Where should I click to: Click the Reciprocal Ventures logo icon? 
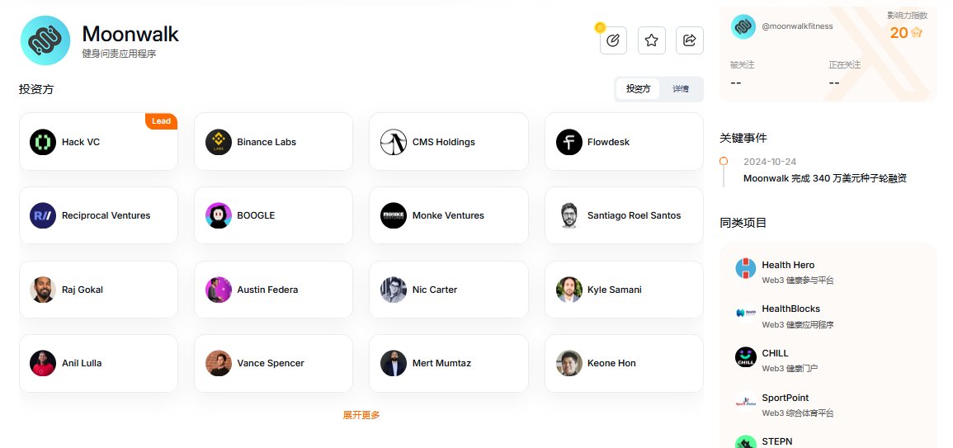[x=43, y=215]
